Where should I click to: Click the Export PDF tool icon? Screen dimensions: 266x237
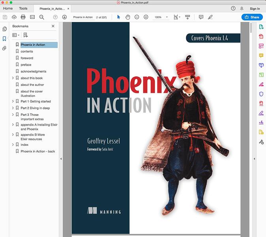pos(261,27)
